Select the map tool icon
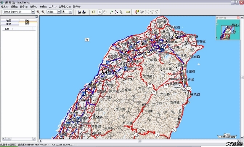 pos(93,12)
